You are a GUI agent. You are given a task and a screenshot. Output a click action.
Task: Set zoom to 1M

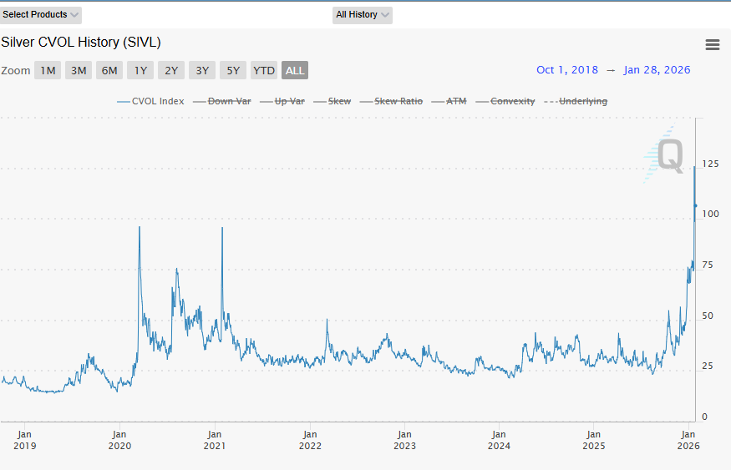48,70
